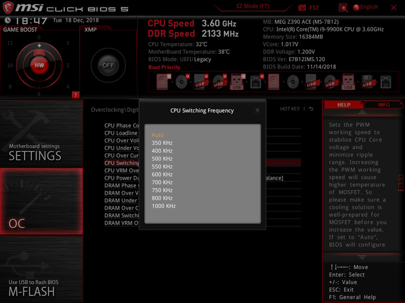This screenshot has width=405, height=303.
Task: Select legacy optical disc boot icon
Action: [292, 82]
